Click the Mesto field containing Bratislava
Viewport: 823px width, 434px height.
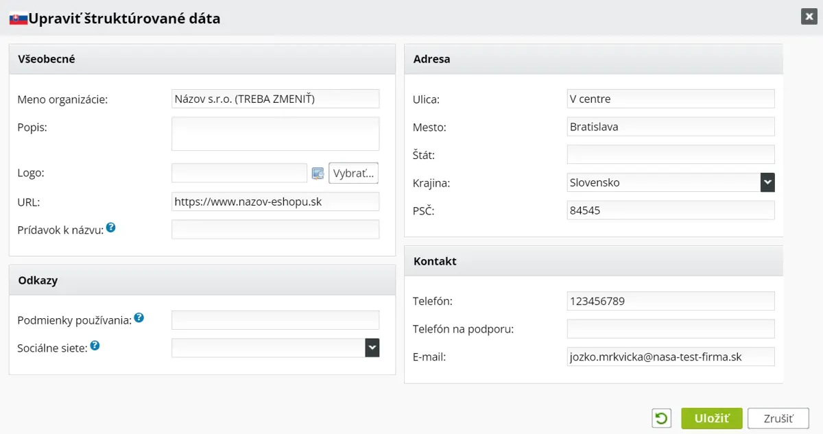pos(671,127)
